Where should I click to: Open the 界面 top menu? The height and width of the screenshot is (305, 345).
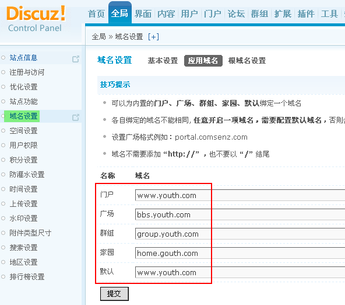(143, 13)
